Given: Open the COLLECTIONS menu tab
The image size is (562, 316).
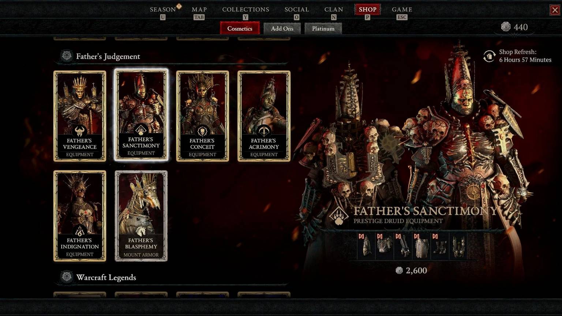Looking at the screenshot, I should (246, 9).
